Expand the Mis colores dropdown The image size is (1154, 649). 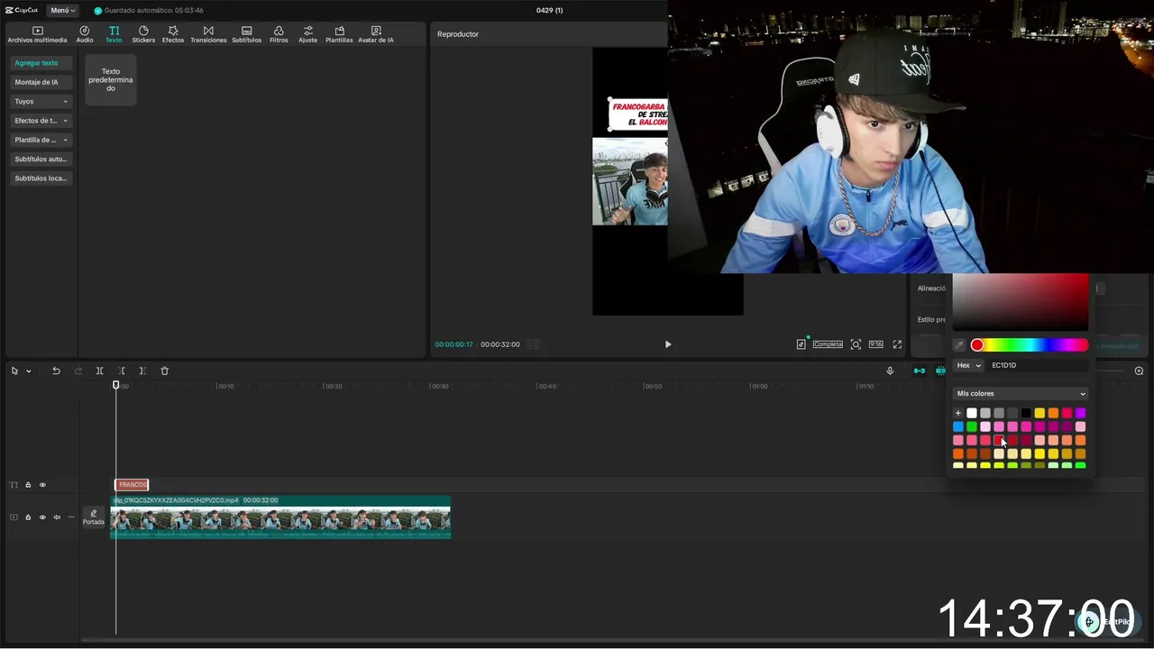1021,394
